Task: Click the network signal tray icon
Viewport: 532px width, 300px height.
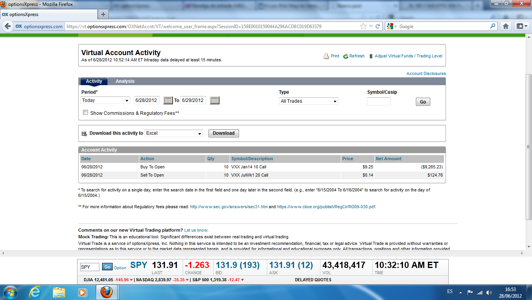Action: (480, 292)
